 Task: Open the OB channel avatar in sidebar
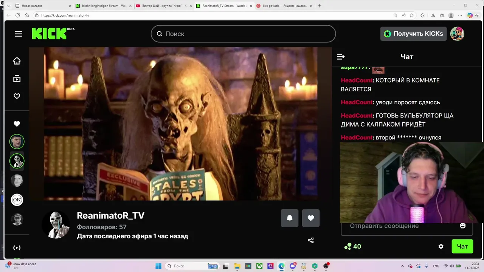point(17,200)
